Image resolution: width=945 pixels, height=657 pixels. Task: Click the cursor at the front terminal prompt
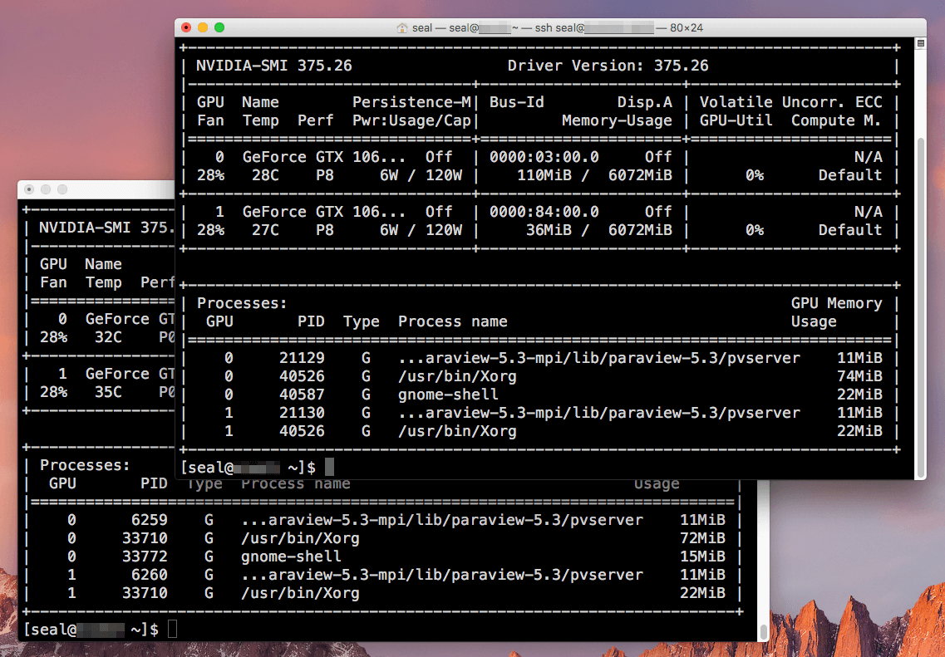(329, 468)
